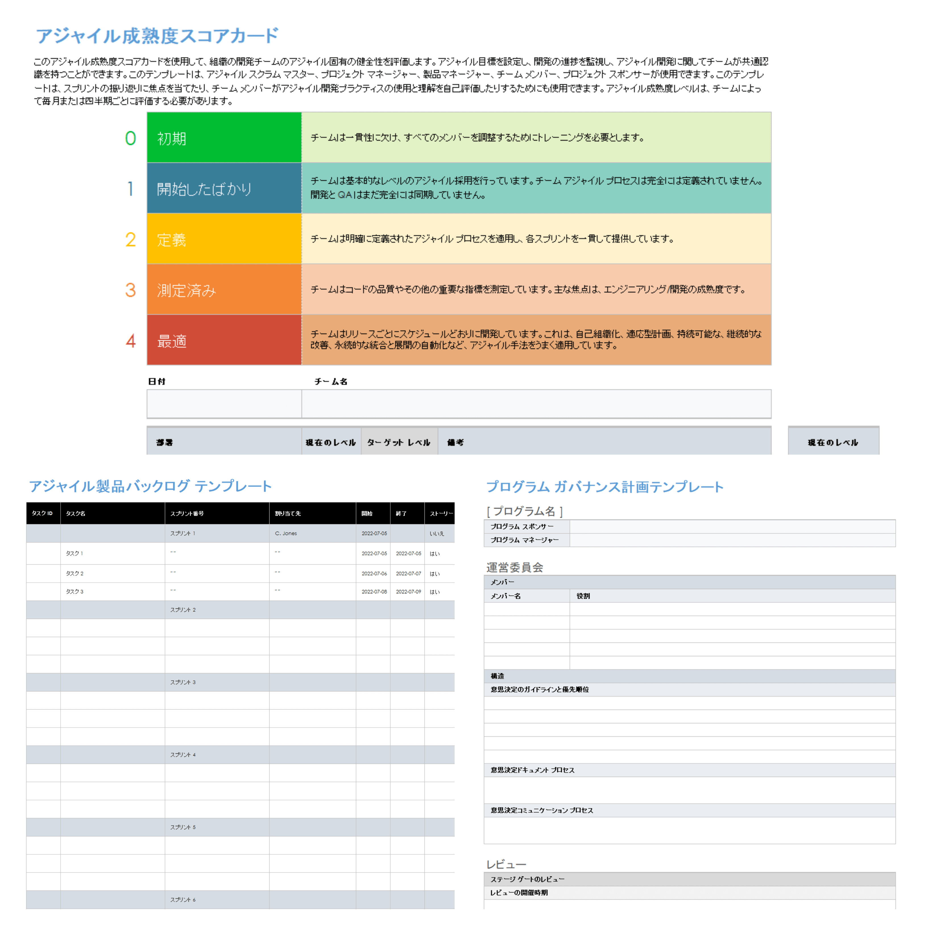Click the 意思決定ドキュメント プロセス header

click(690, 770)
